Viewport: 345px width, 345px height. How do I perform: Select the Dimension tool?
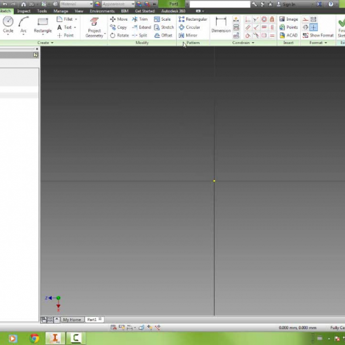[x=221, y=26]
